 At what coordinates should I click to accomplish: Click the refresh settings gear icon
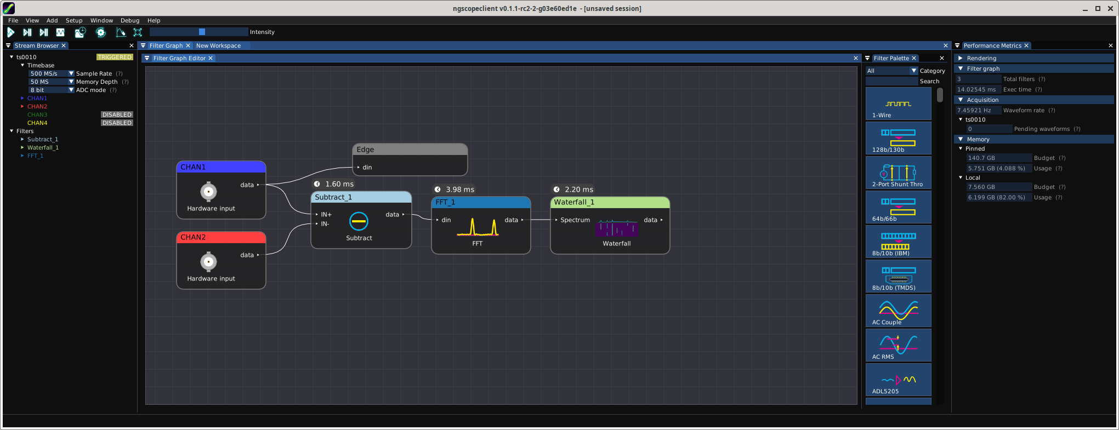click(x=101, y=32)
